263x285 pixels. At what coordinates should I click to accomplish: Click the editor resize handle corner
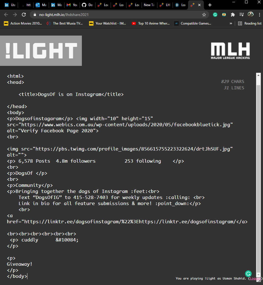coord(259,281)
